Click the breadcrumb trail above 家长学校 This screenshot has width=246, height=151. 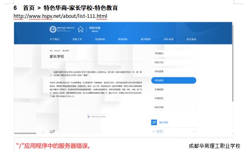(x=59, y=51)
